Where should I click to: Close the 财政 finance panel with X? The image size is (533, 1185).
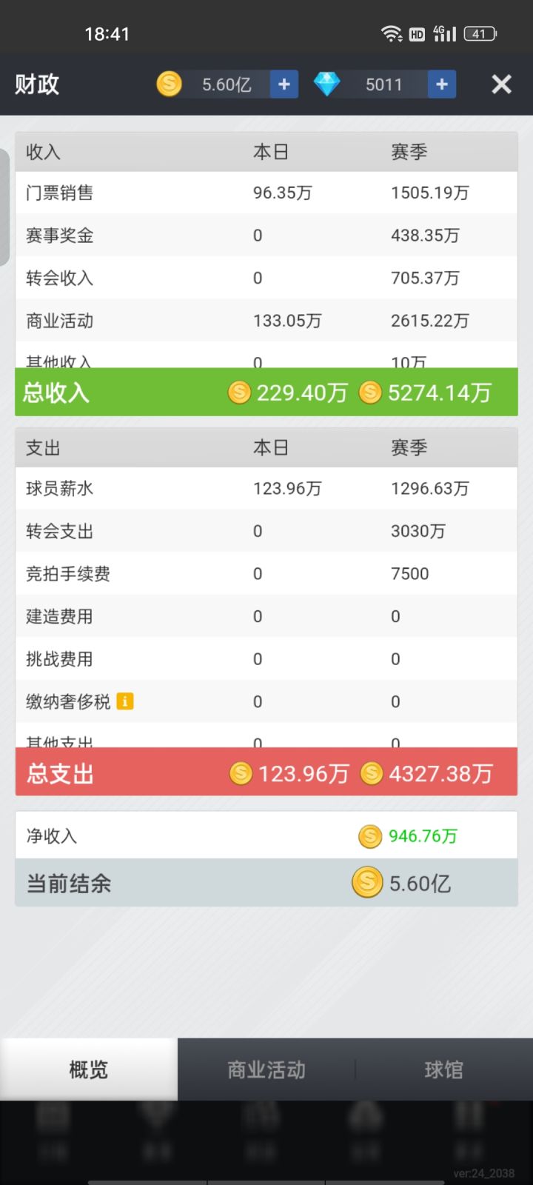pyautogui.click(x=502, y=84)
